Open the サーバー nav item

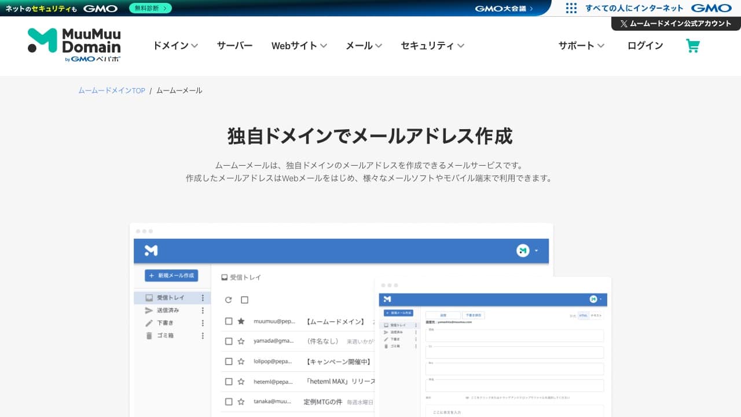[234, 46]
